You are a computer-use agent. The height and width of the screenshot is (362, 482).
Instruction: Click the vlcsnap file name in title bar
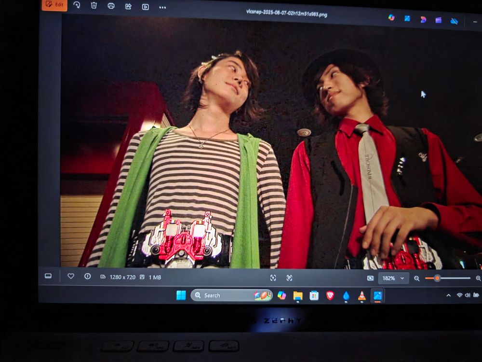286,13
